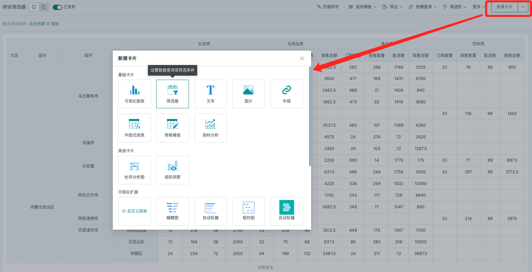Switch to desktop layout view
Viewport: 532px width, 272px height.
[34, 7]
